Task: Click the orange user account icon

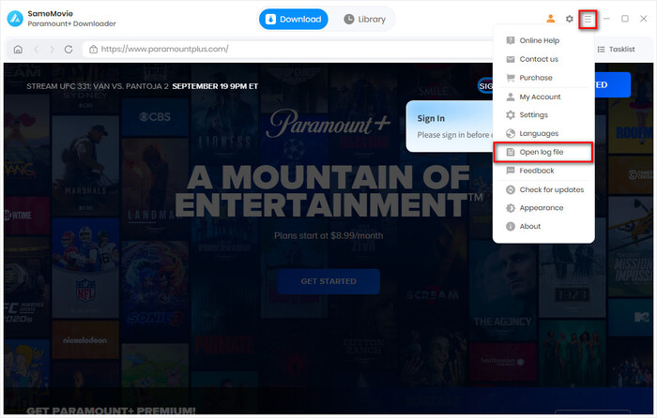Action: (551, 19)
